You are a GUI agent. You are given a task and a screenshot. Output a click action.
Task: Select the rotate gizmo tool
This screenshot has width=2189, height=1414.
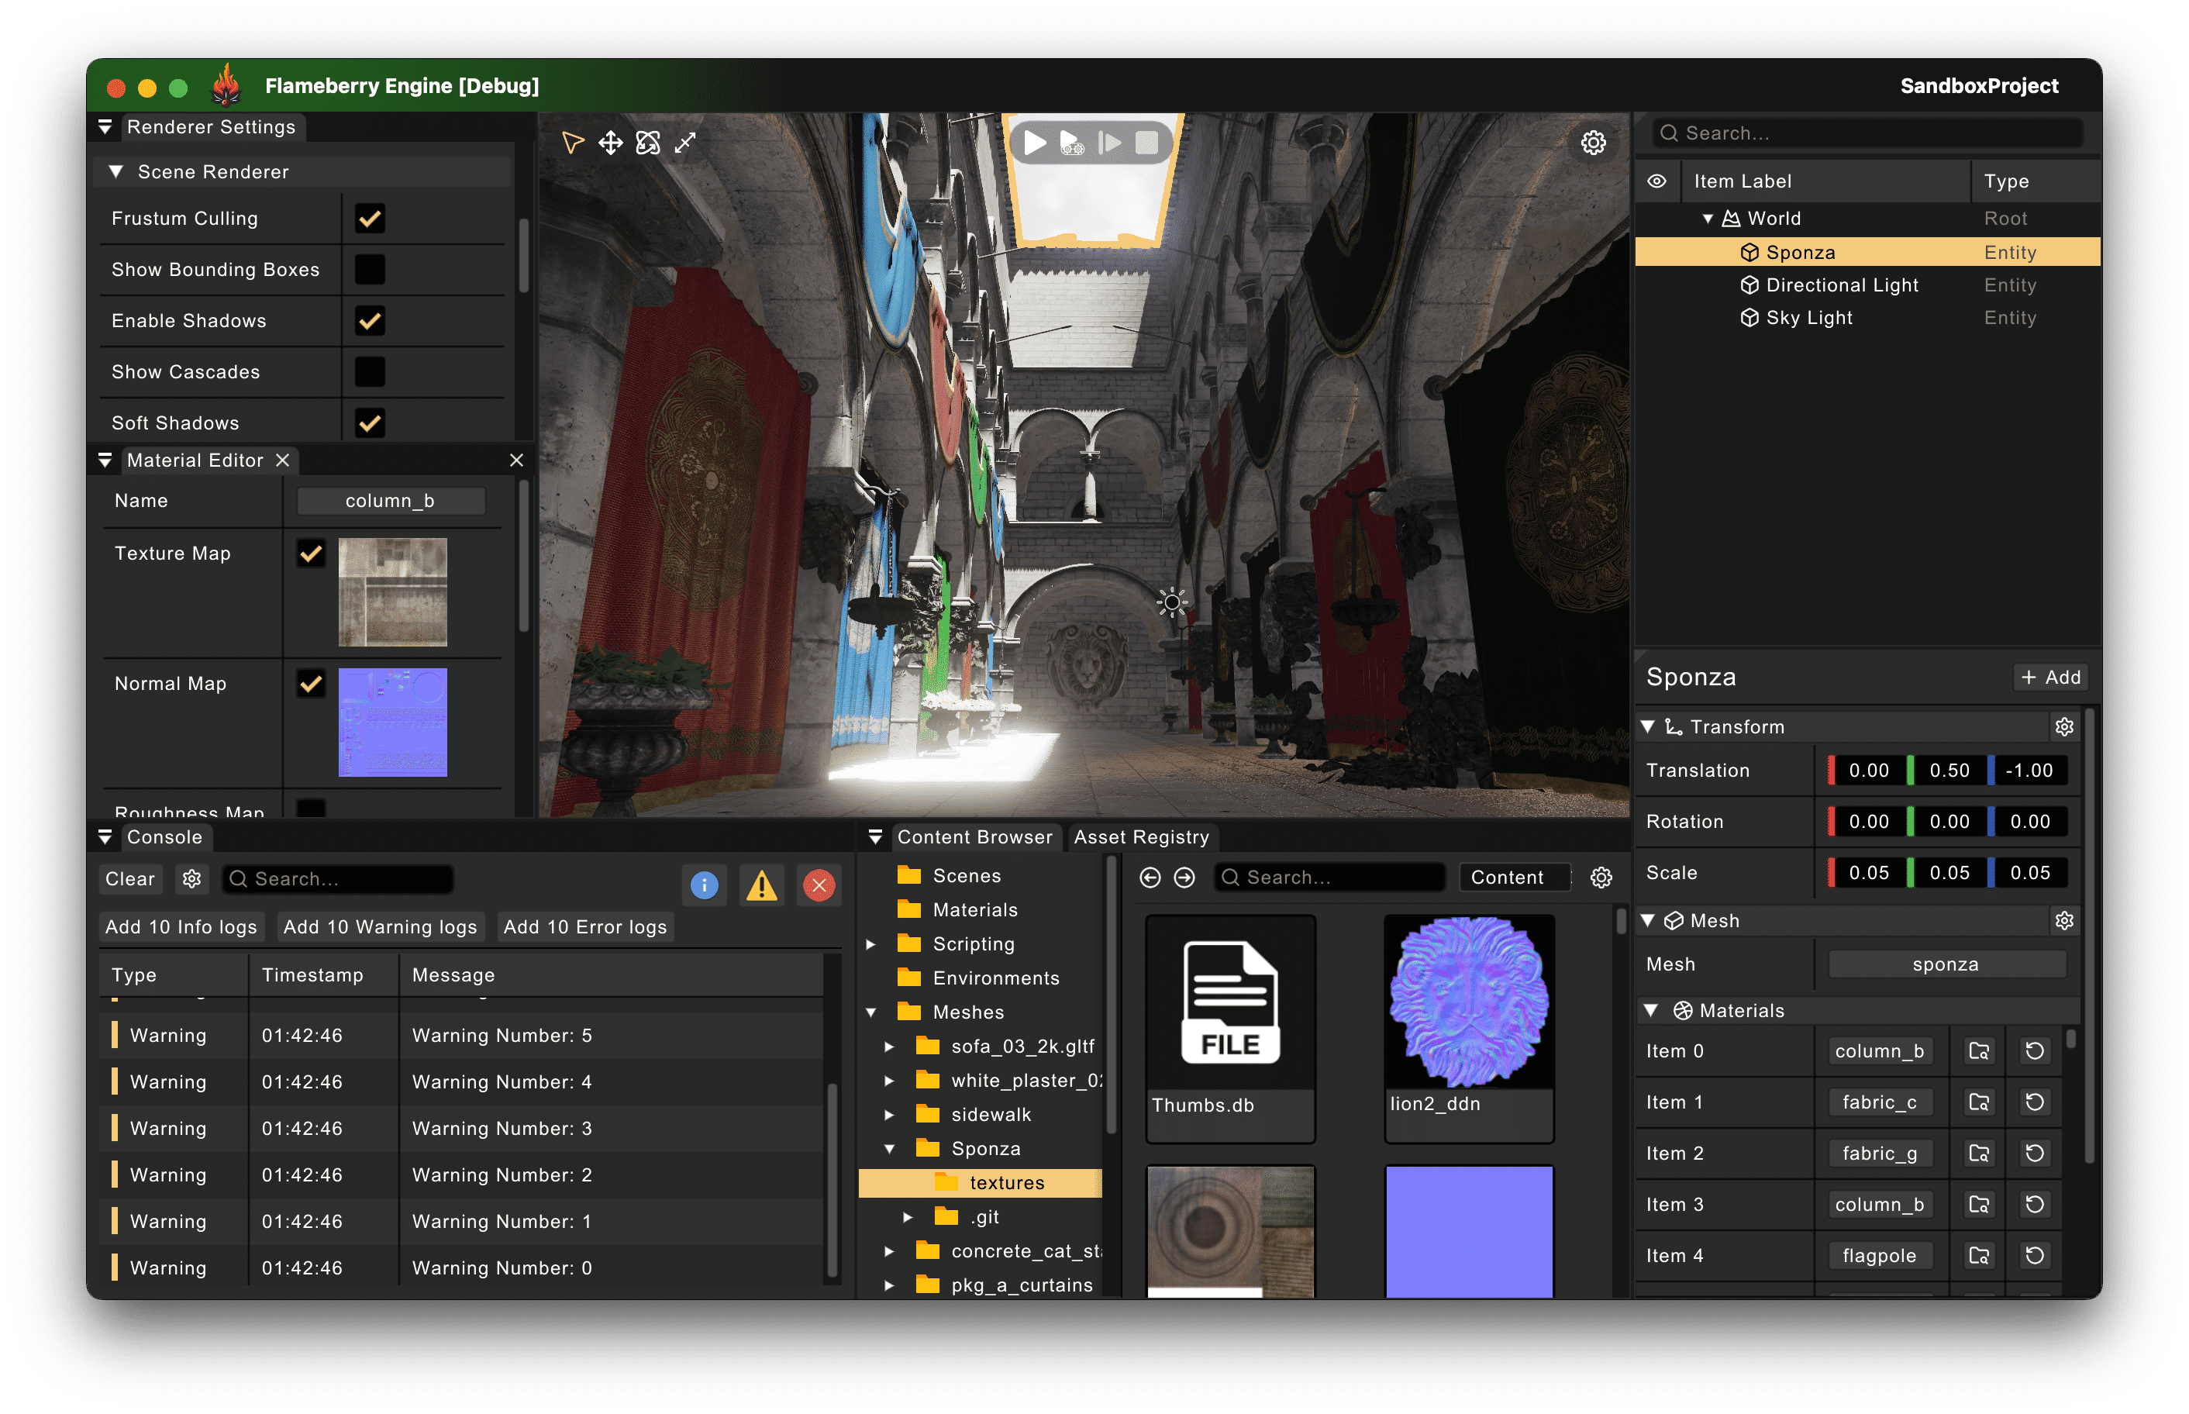[648, 143]
